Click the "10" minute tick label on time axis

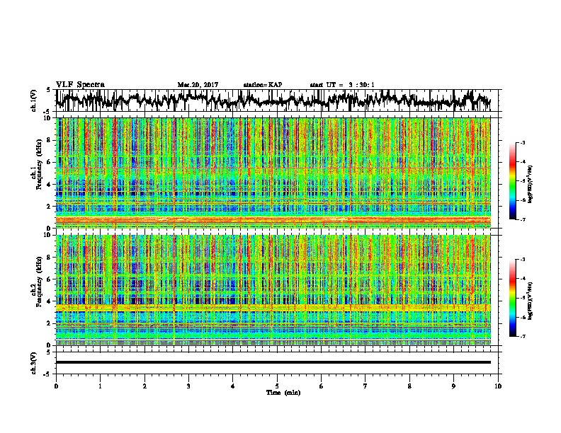click(x=498, y=386)
